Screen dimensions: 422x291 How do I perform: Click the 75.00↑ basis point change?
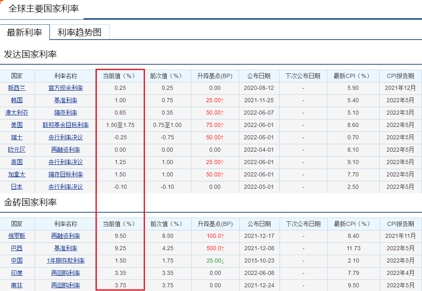pyautogui.click(x=215, y=125)
